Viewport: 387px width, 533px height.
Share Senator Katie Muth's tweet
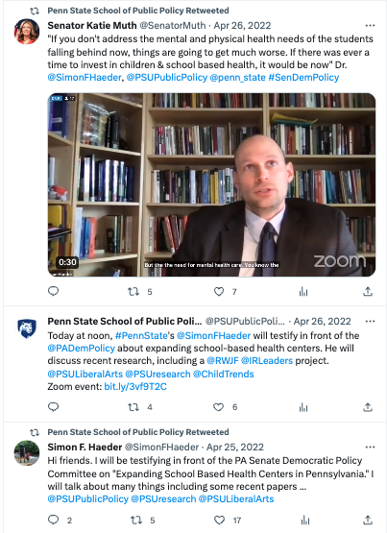click(x=368, y=291)
